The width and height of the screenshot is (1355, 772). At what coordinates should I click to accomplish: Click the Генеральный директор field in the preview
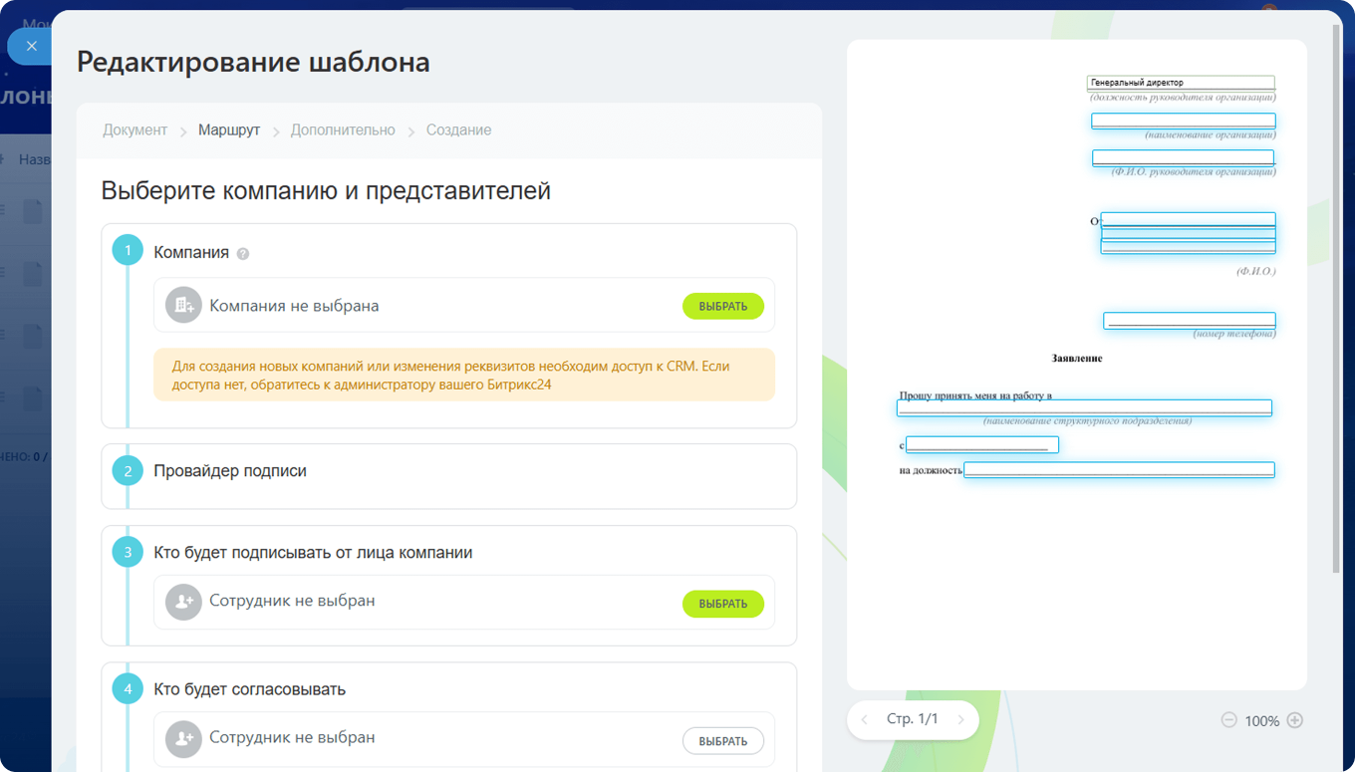pyautogui.click(x=1182, y=83)
